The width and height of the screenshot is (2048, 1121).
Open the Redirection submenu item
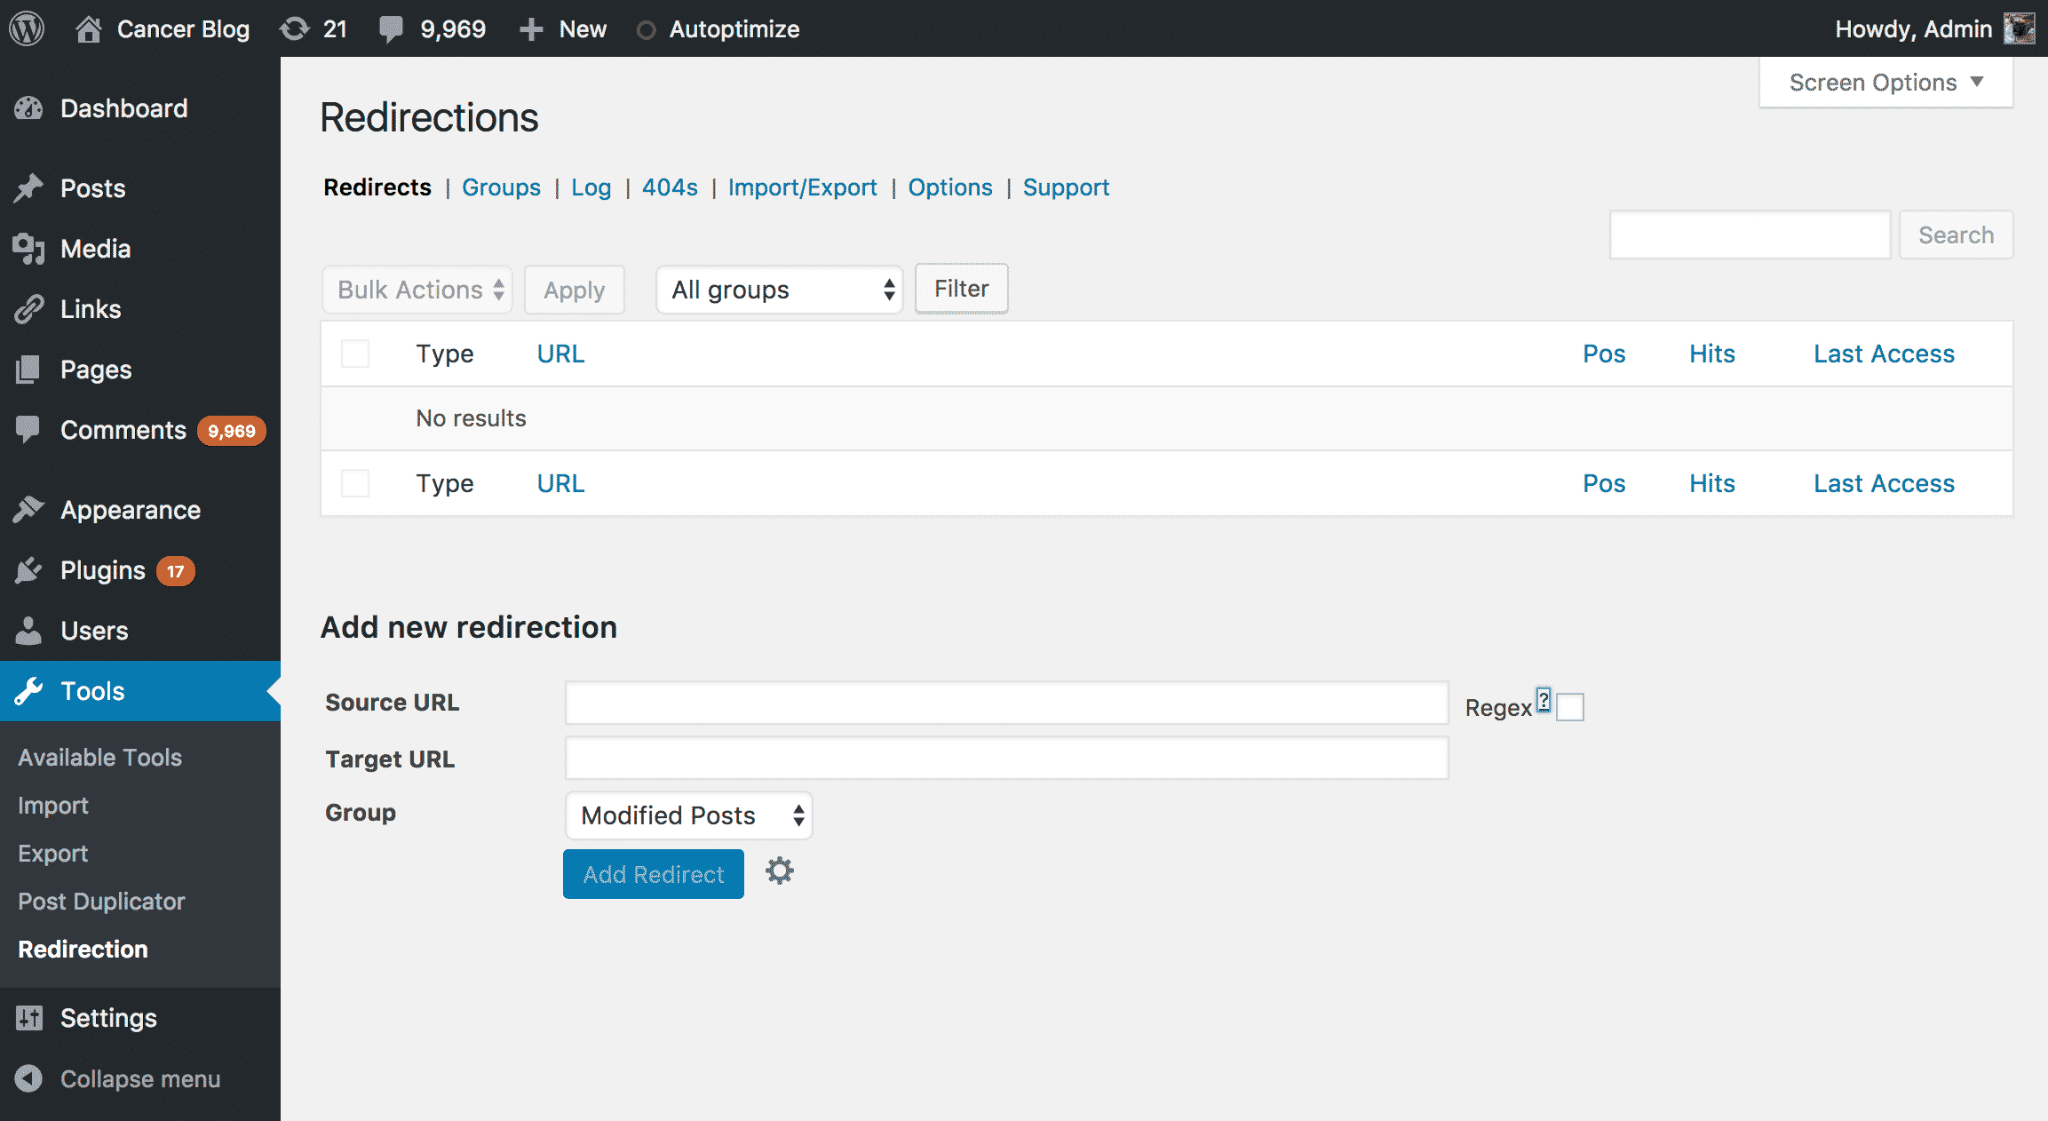pyautogui.click(x=83, y=950)
